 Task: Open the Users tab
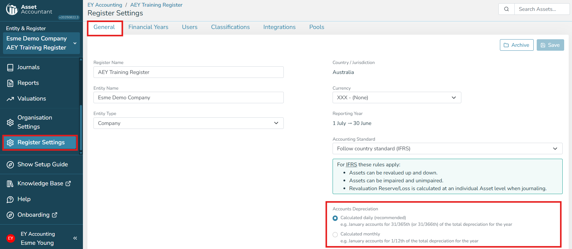tap(190, 27)
